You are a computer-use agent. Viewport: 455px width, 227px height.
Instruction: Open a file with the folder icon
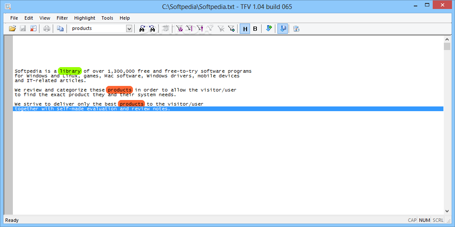tap(12, 28)
